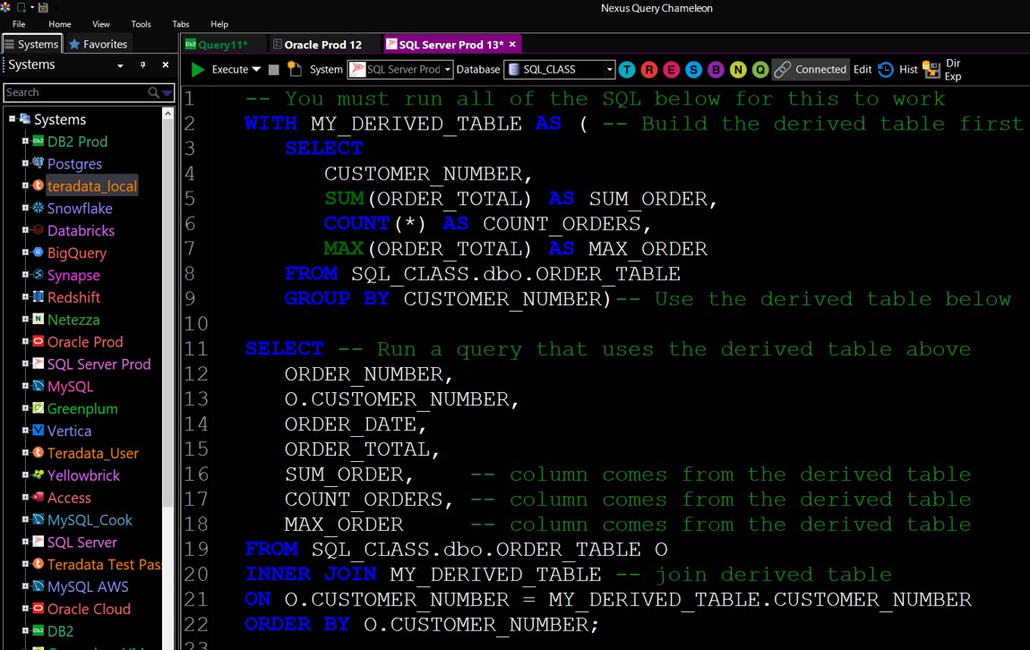Open the System dropdown showing SQL Server Prod

coord(400,70)
